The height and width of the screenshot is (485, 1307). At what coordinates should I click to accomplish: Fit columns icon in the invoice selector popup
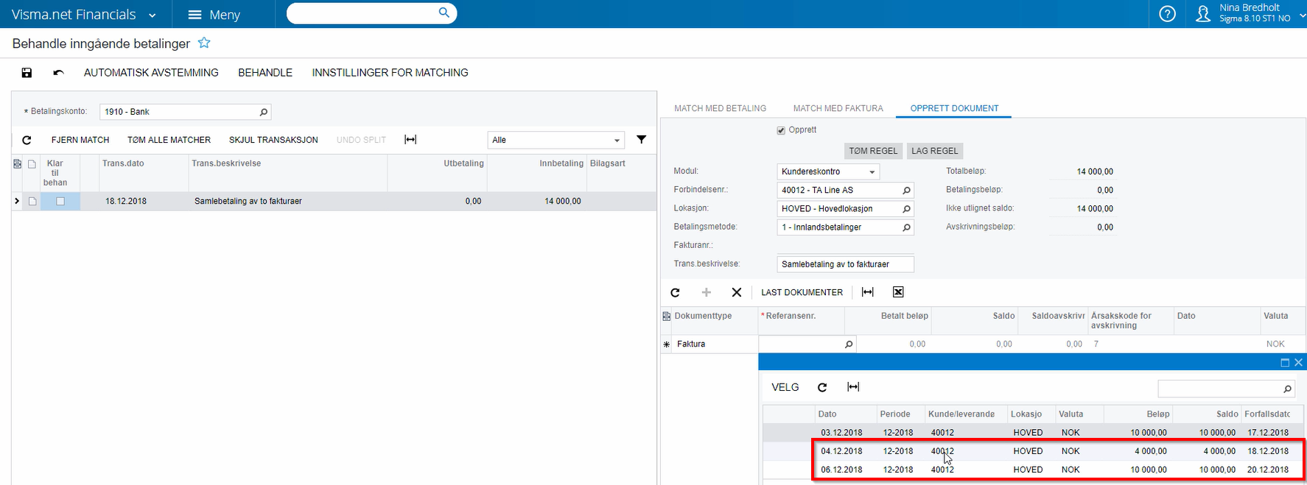point(853,387)
